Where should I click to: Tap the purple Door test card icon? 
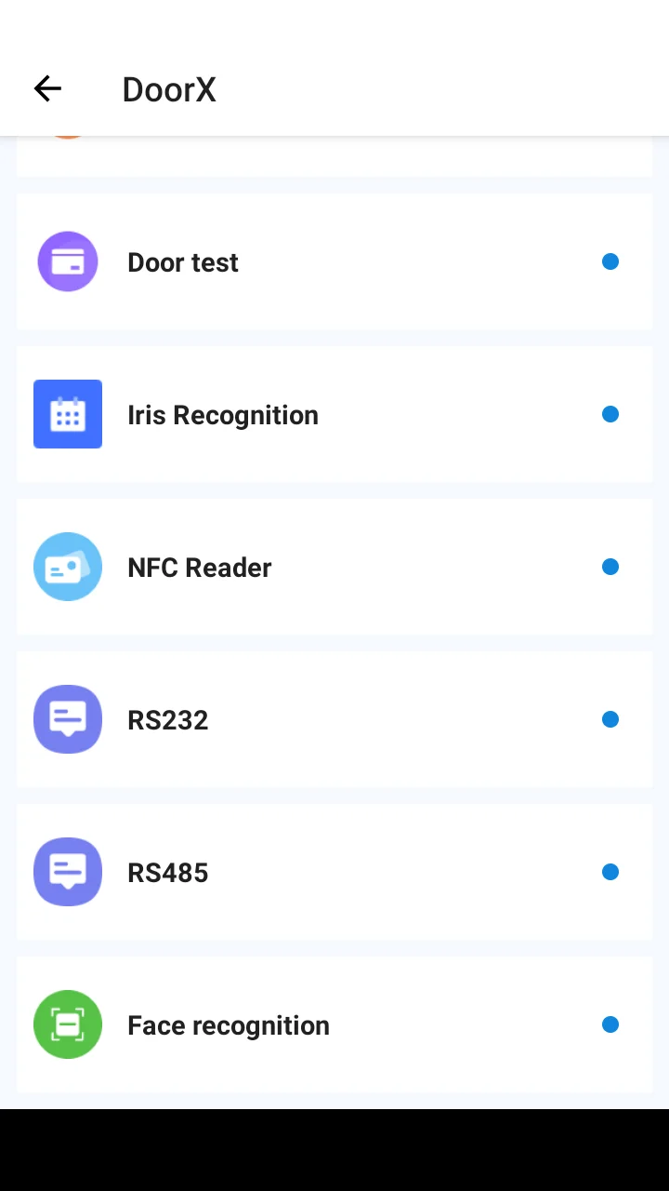point(68,261)
